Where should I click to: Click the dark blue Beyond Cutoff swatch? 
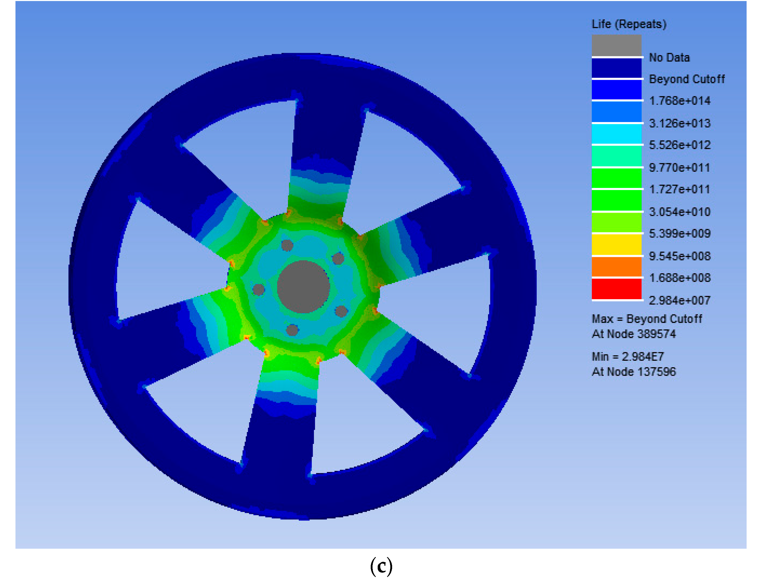point(616,68)
